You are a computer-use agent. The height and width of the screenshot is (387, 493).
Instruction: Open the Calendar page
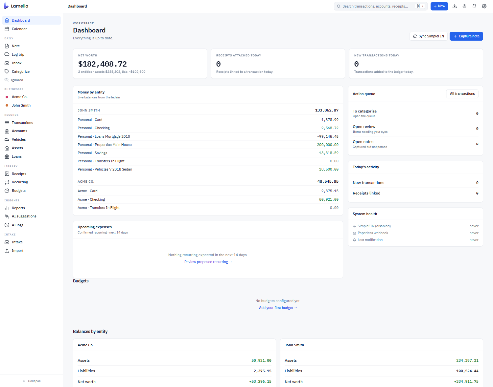[32, 29]
